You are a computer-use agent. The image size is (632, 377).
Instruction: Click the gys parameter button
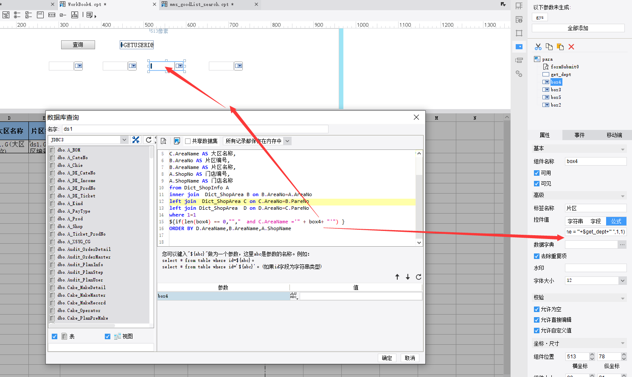point(540,17)
